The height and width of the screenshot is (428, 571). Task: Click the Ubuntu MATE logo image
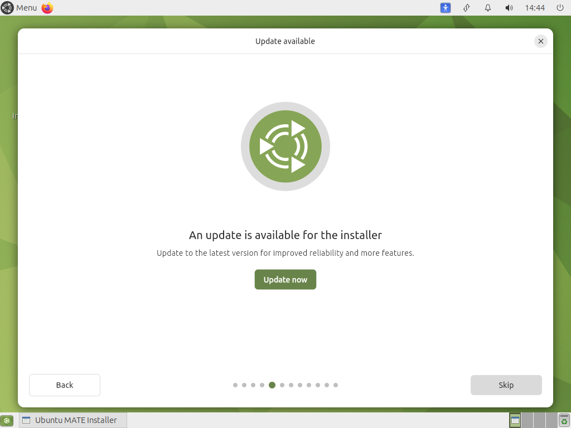point(285,147)
